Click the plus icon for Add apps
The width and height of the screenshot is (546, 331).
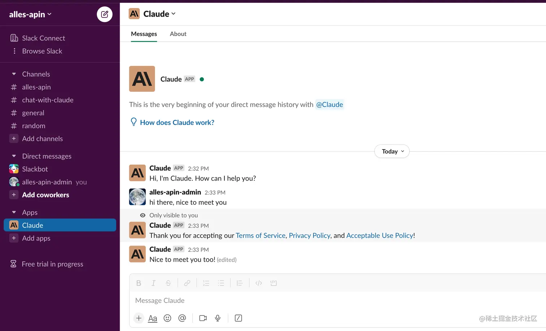click(x=14, y=238)
